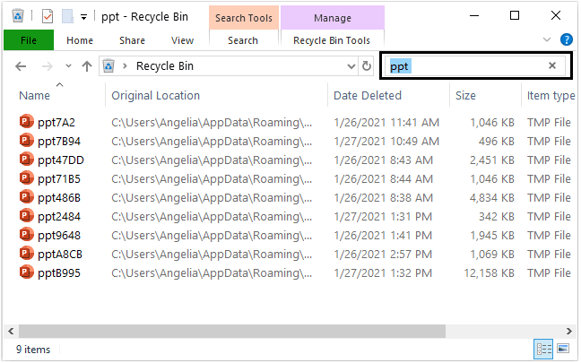Click the PowerPoint icon of ppt7B94
This screenshot has height=363, width=581.
tap(26, 141)
